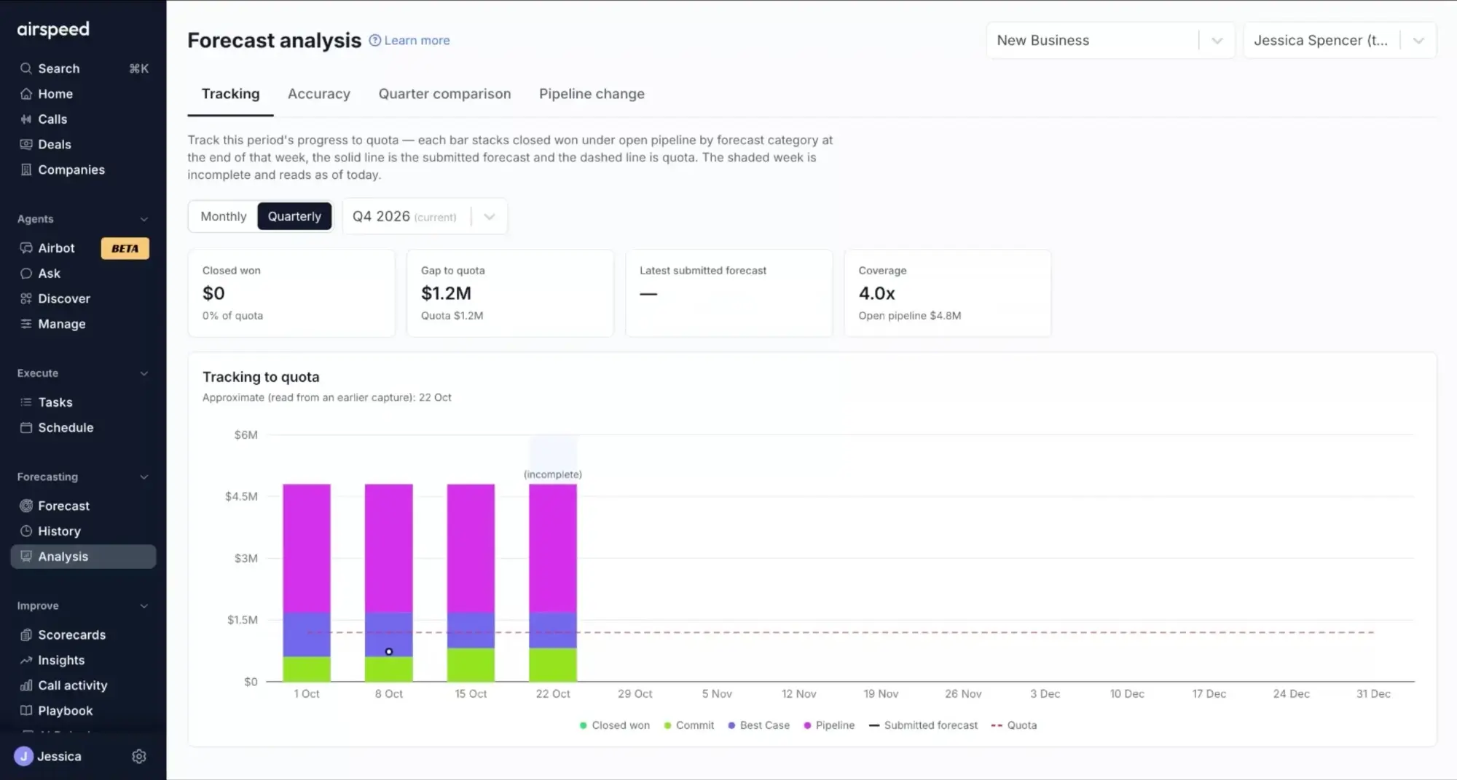The image size is (1457, 780).
Task: Click the airspeed logo
Action: [53, 29]
